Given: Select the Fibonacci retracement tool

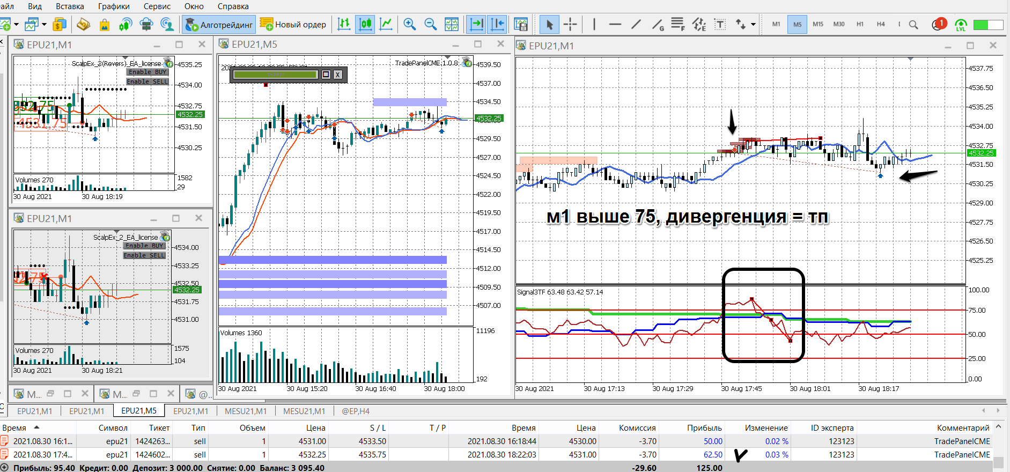Looking at the screenshot, I should pos(678,24).
